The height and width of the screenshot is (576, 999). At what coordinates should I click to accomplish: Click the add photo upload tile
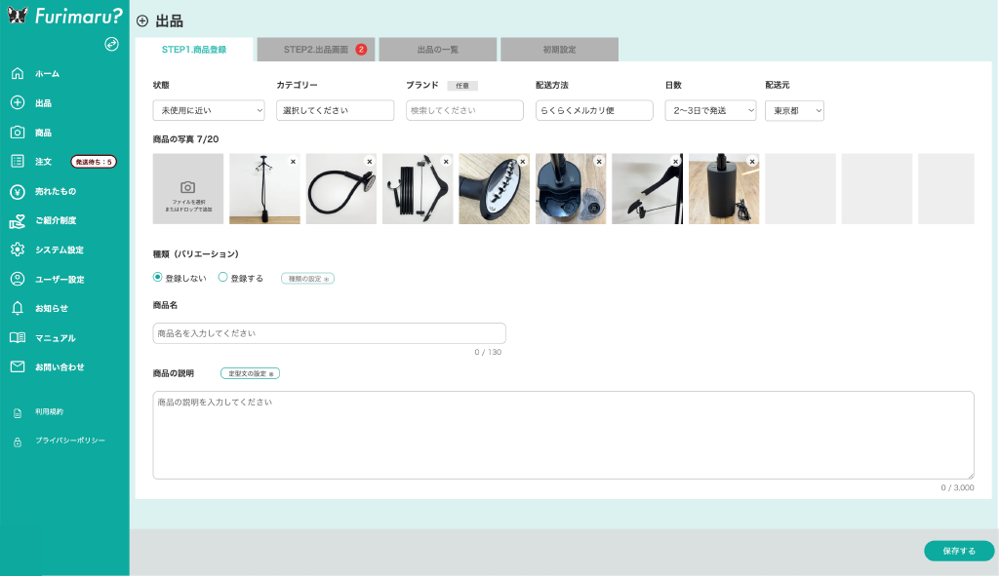(x=188, y=189)
